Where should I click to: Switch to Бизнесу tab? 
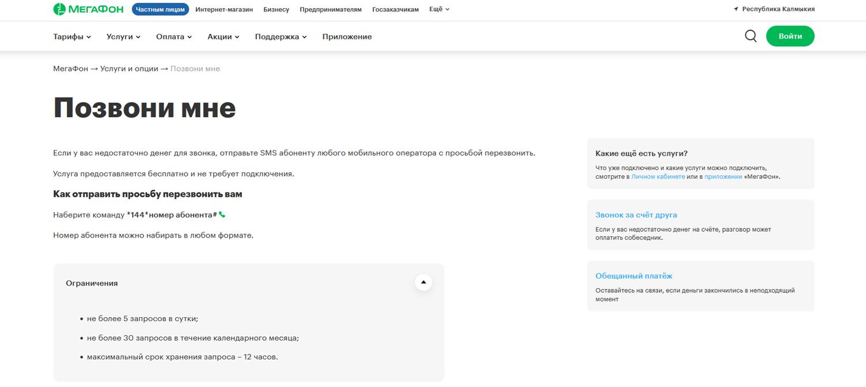pos(276,10)
